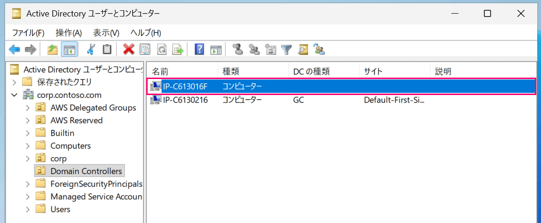Select 保存されたクエリ in the tree

[x=64, y=82]
